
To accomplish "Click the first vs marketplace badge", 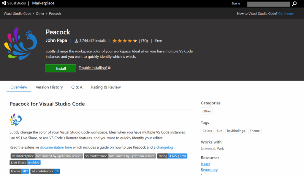I will point(47,156).
